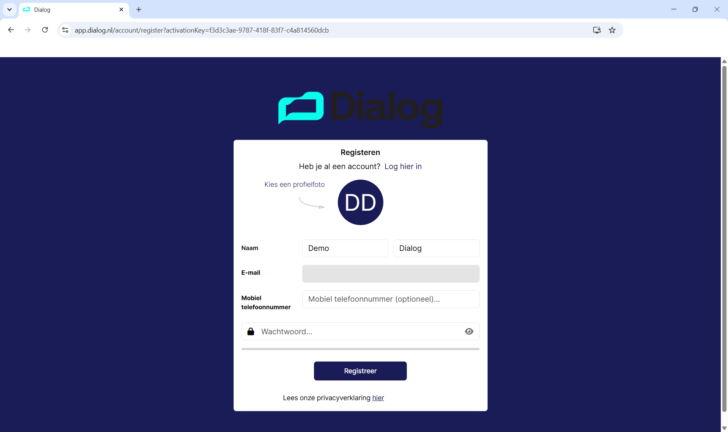Click the 'E-mail' label
Image resolution: width=728 pixels, height=432 pixels.
coord(251,273)
